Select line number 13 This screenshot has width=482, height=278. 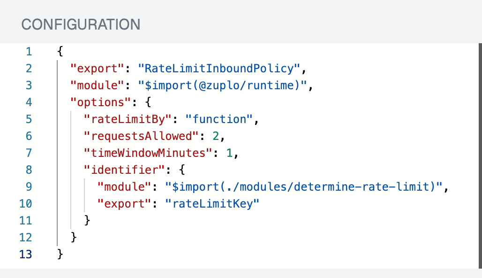point(26,254)
